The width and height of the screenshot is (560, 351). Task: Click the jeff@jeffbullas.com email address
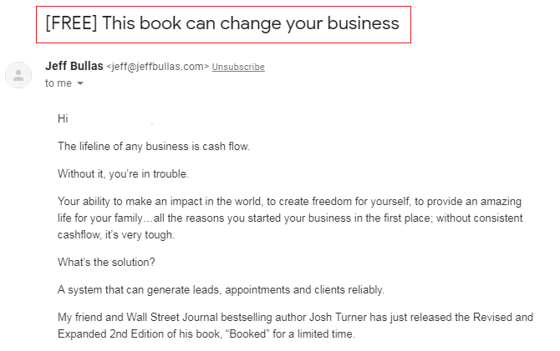coord(157,67)
